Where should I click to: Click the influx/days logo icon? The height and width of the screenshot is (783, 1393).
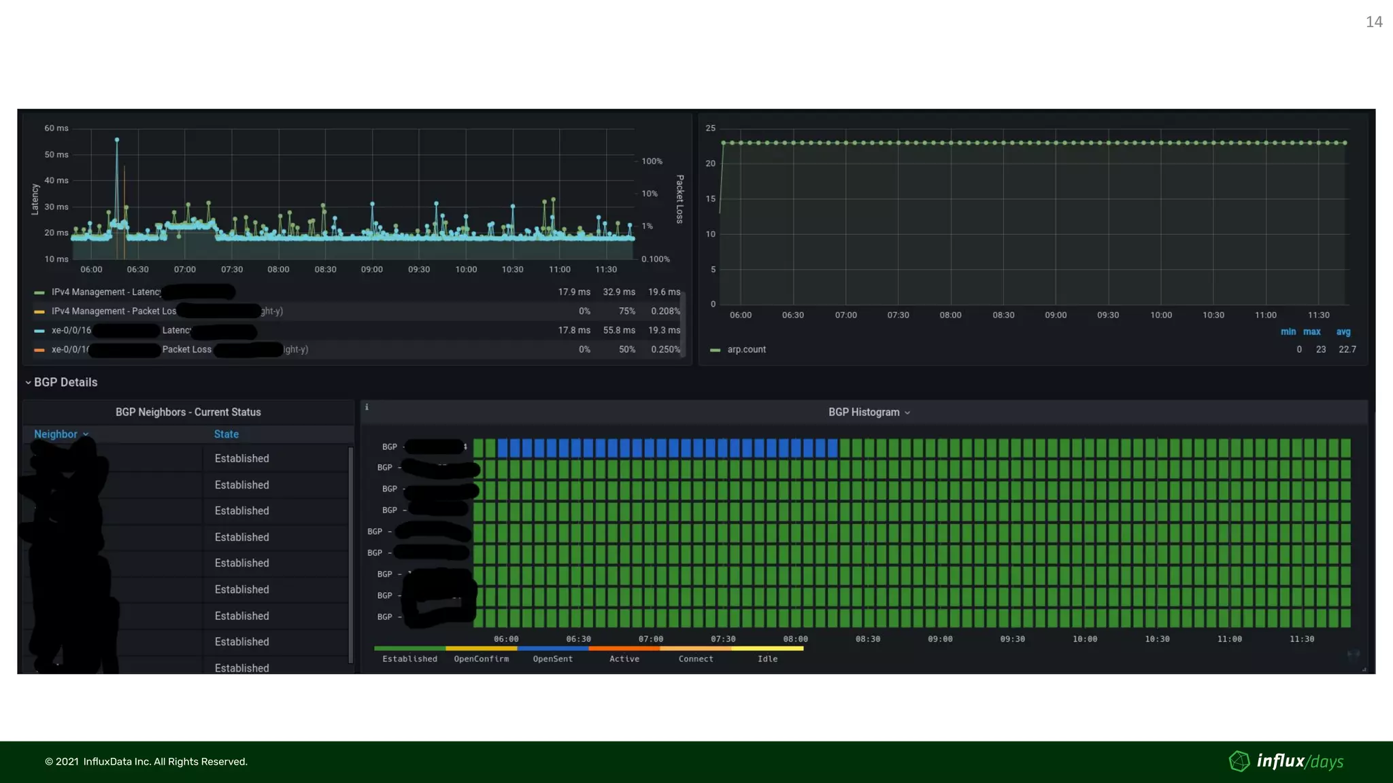coord(1239,761)
